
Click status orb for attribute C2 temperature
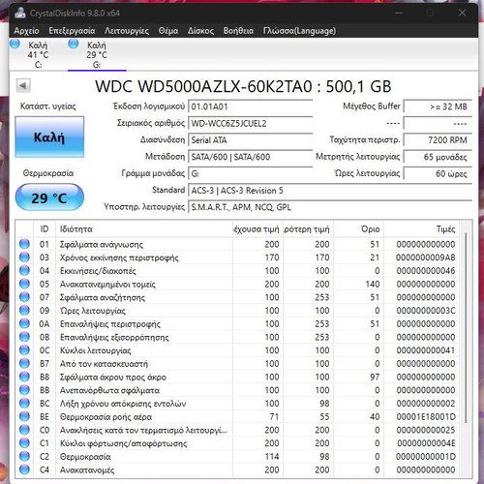click(24, 456)
